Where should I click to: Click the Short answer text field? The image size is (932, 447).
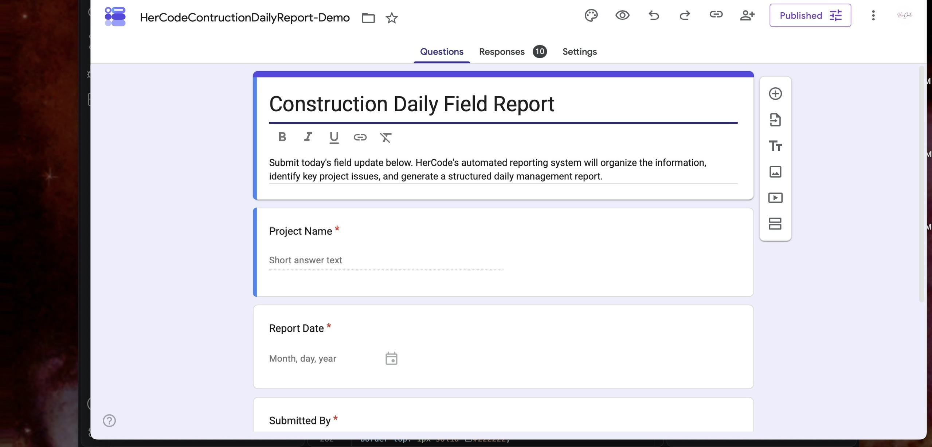pos(386,260)
